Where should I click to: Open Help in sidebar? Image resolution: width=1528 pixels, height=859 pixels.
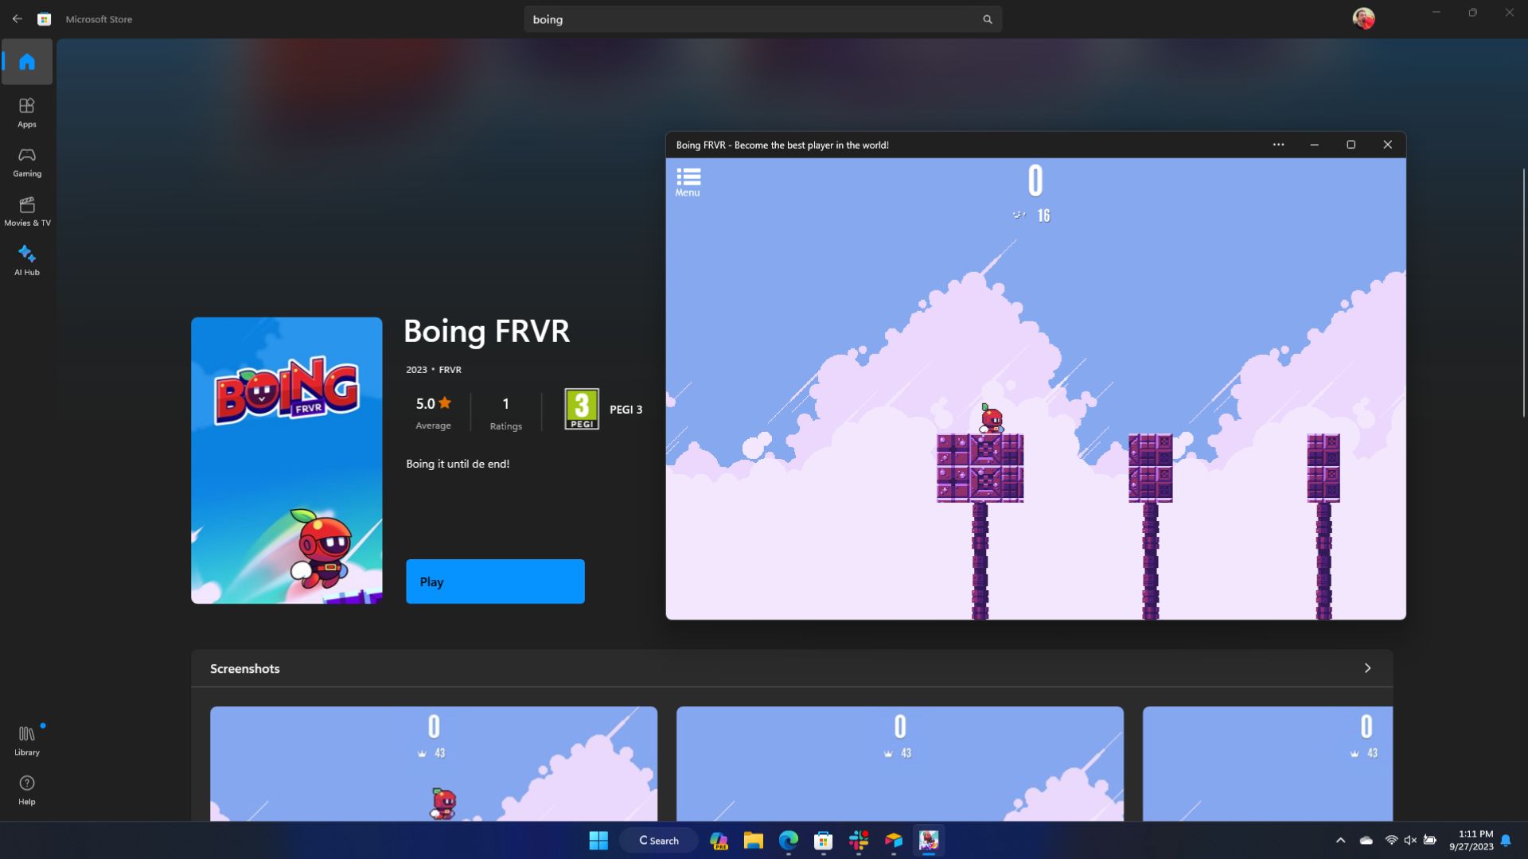pos(27,790)
